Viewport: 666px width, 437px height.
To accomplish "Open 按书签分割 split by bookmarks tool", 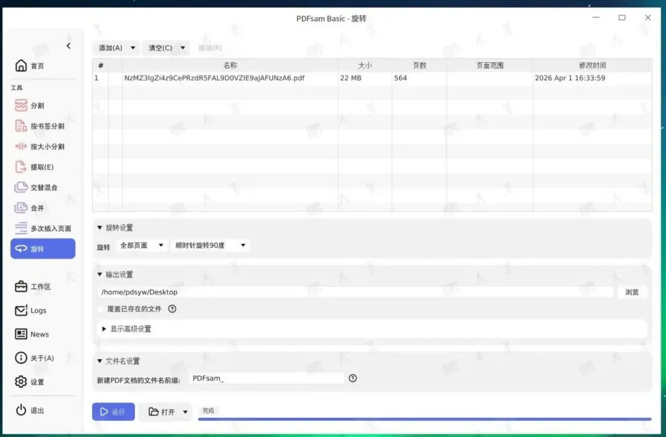I will (43, 126).
